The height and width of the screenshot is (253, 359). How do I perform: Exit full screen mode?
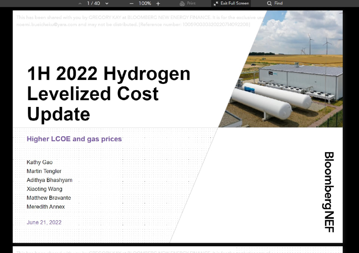[x=231, y=3]
